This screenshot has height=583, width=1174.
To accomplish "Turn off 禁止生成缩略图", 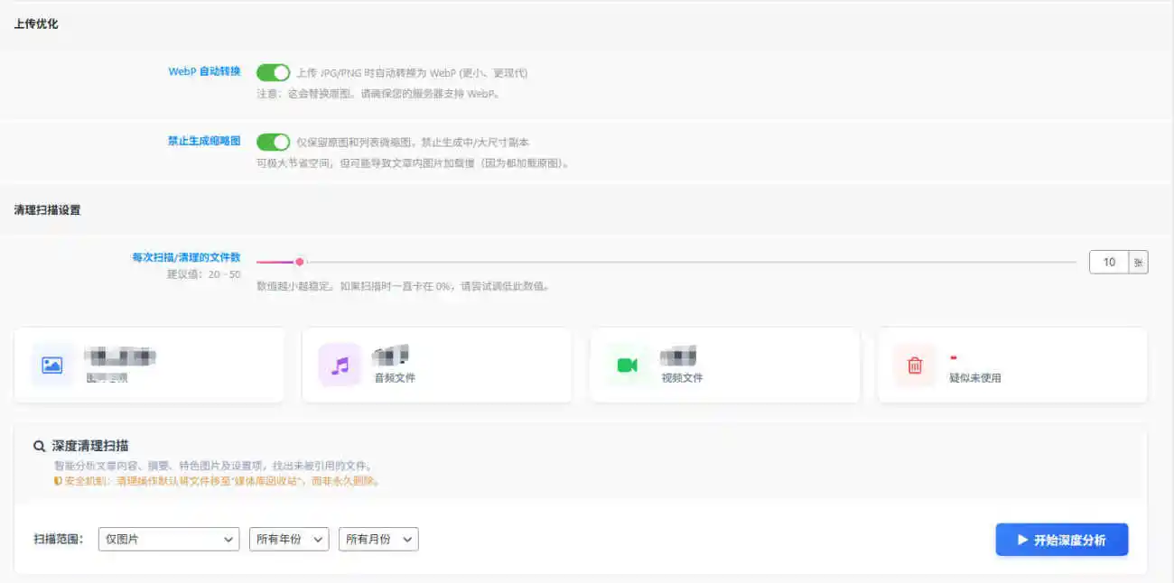I will 273,143.
